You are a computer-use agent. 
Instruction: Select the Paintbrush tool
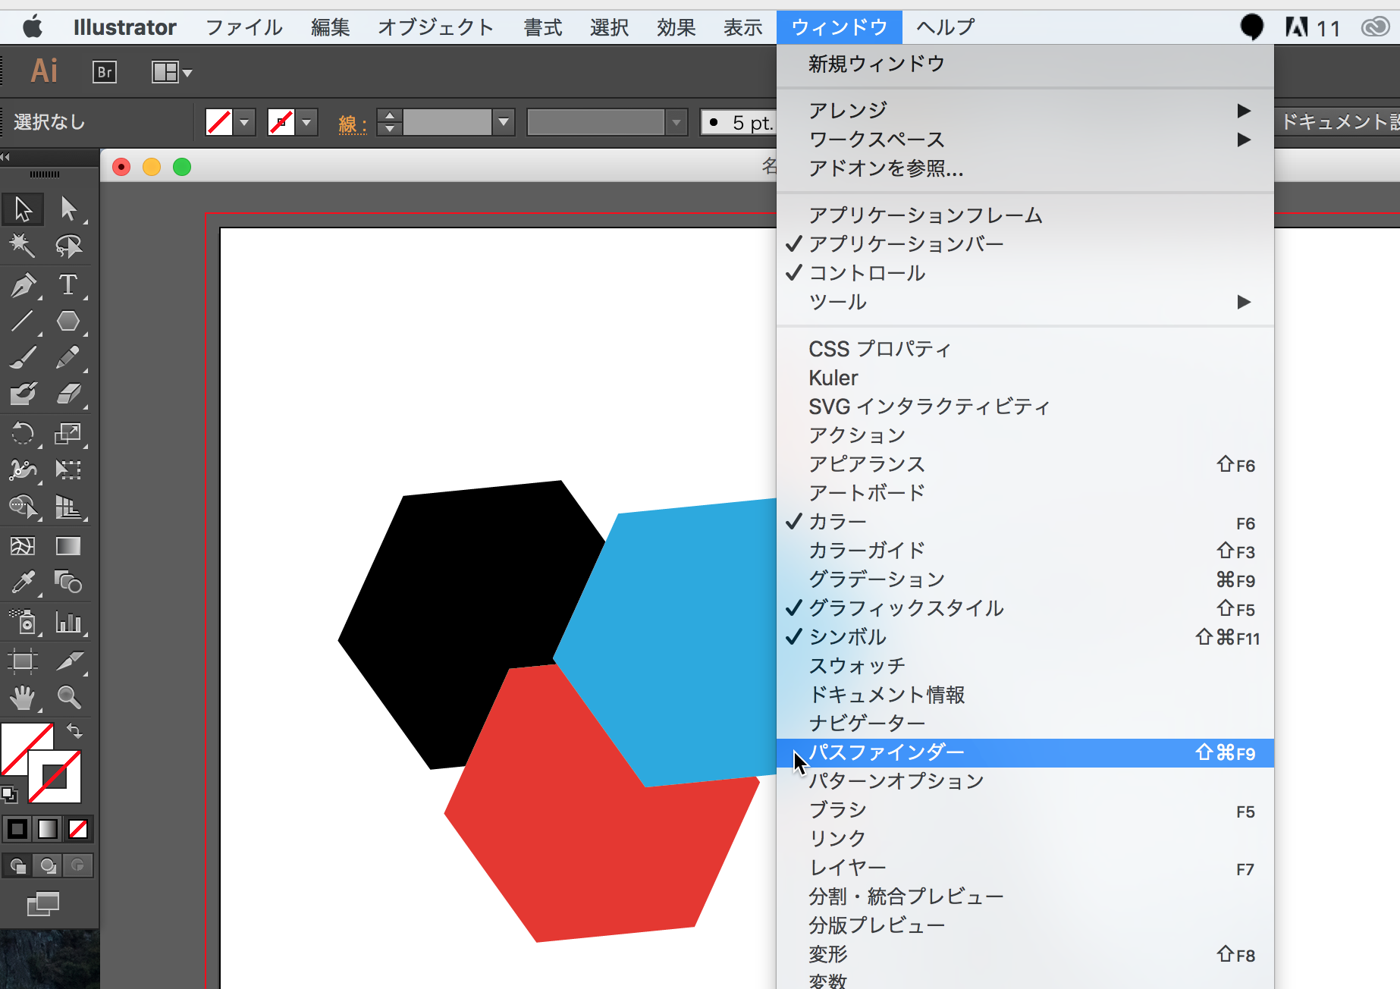pyautogui.click(x=23, y=357)
